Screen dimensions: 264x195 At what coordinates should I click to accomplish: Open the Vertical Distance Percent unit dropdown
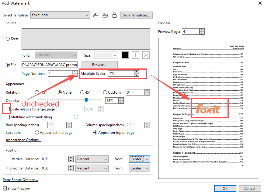[x=92, y=159]
